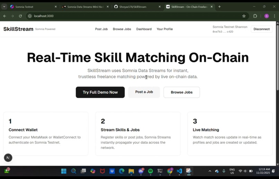279x179 pixels.
Task: Go forward to the next page
Action: tap(12, 16)
